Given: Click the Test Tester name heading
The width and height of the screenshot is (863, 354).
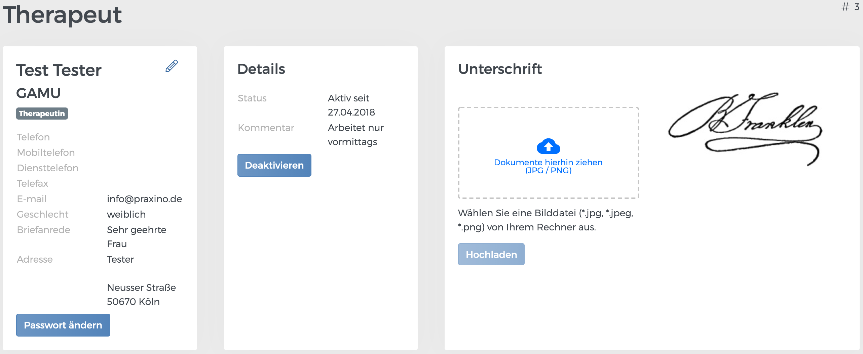Looking at the screenshot, I should click(59, 70).
